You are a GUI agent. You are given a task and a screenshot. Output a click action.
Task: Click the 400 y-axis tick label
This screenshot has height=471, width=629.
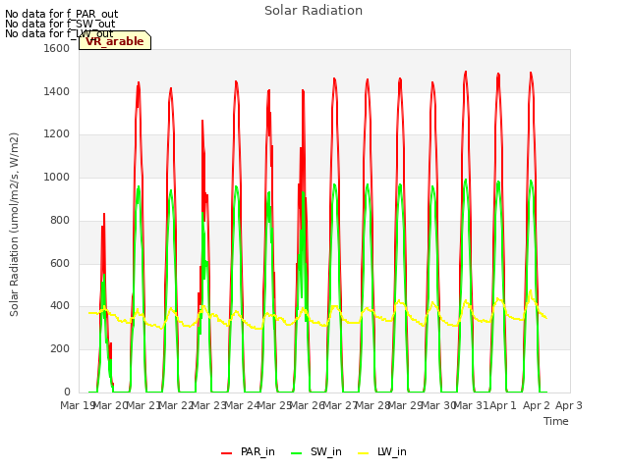[60, 306]
